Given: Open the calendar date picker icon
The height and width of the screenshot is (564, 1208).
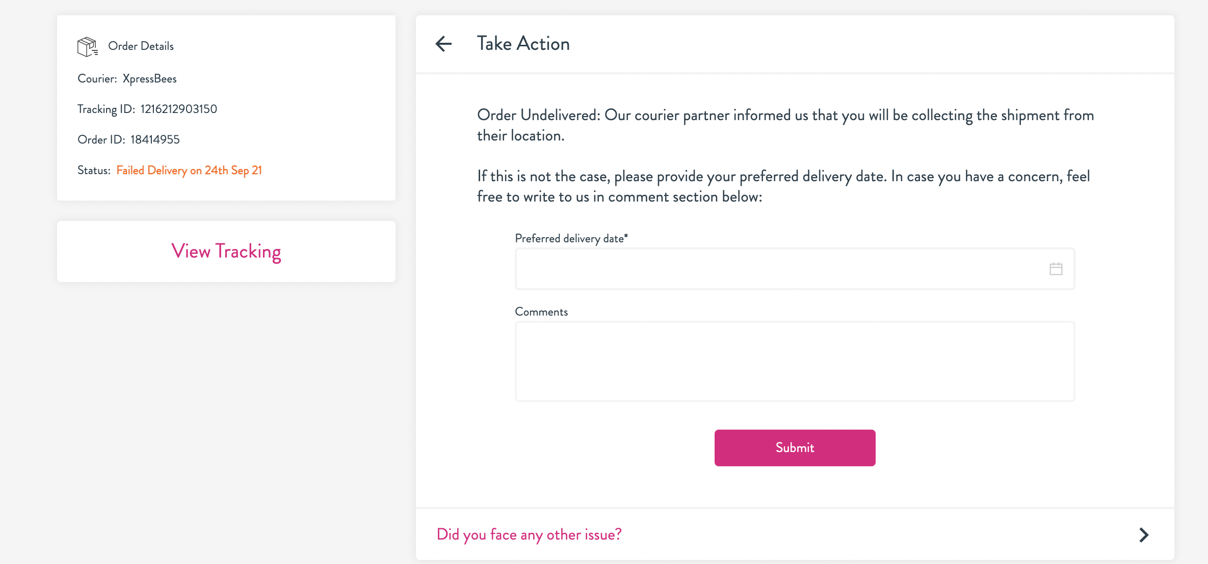Looking at the screenshot, I should pos(1056,269).
